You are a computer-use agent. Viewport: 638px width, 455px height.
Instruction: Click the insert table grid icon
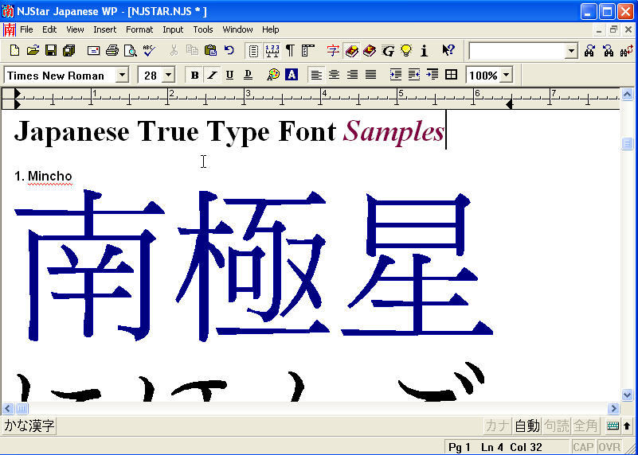(451, 75)
